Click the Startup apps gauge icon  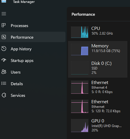pos(4,60)
